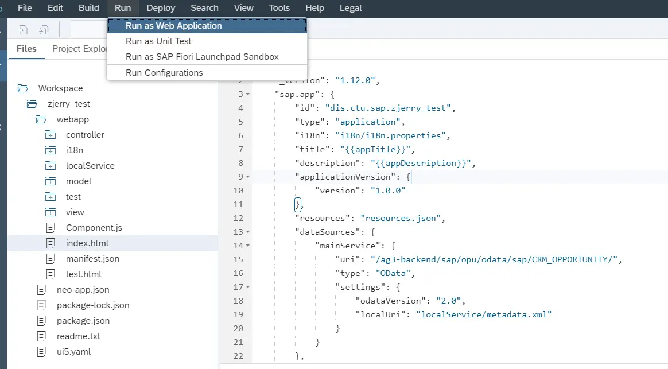Open the Search menu
Viewport: 668px width, 369px height.
tap(204, 7)
